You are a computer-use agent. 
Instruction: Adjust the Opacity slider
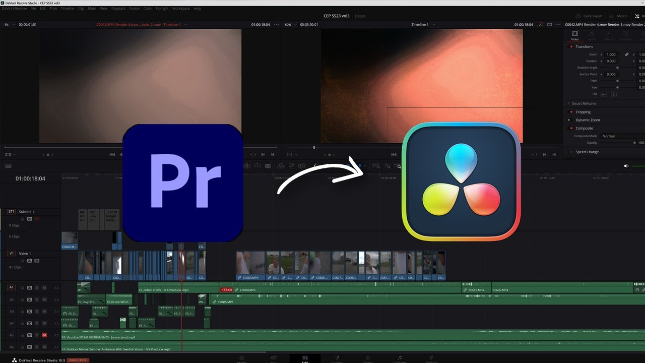point(617,143)
